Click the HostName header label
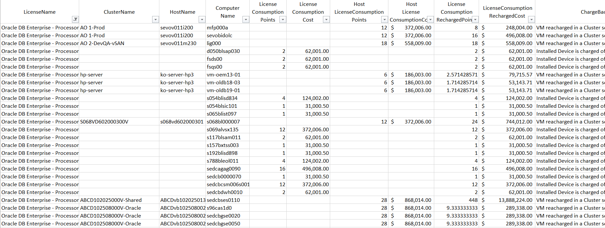The image size is (605, 228). pos(183,12)
